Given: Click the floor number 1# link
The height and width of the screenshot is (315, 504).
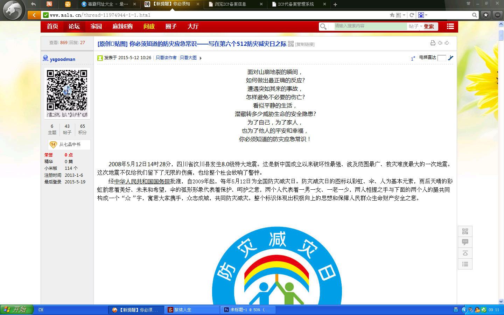Looking at the screenshot, I should [x=413, y=58].
